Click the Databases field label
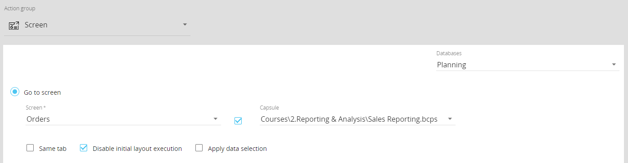The width and height of the screenshot is (628, 163). click(449, 53)
